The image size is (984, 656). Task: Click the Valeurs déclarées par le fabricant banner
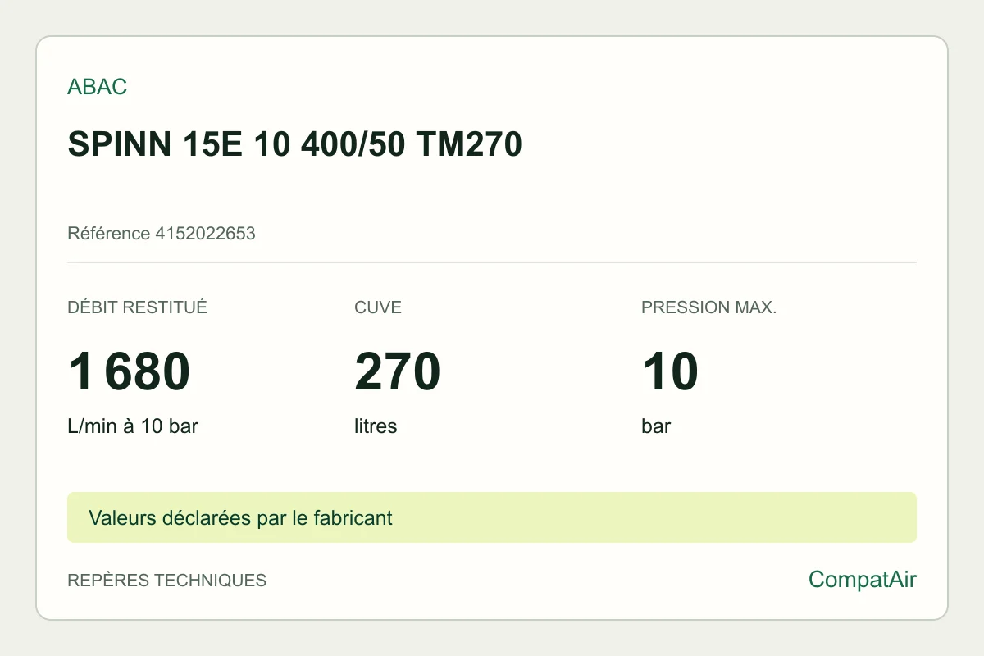pos(492,517)
